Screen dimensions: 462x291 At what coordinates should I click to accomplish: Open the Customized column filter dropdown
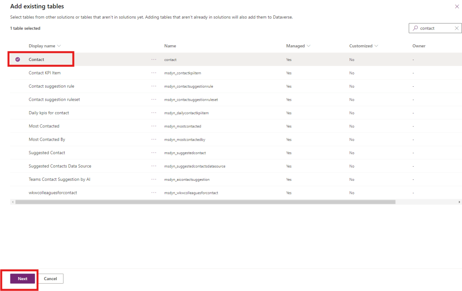pos(376,46)
